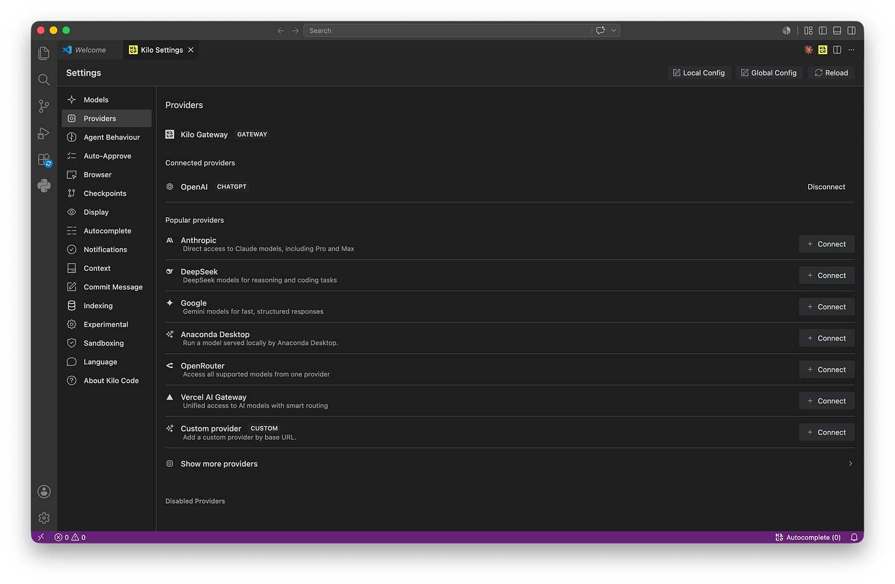Select the Kilo Settings tab
Image resolution: width=895 pixels, height=584 pixels.
pyautogui.click(x=161, y=50)
